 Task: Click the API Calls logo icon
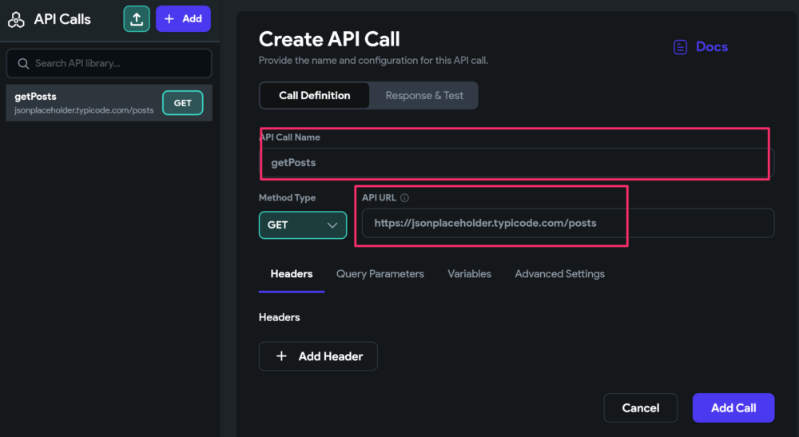click(x=16, y=19)
